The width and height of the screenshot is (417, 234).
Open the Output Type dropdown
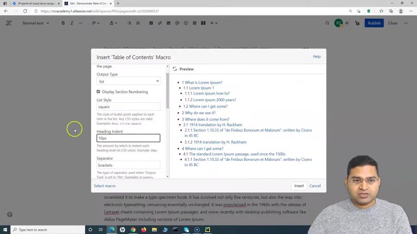point(128,81)
